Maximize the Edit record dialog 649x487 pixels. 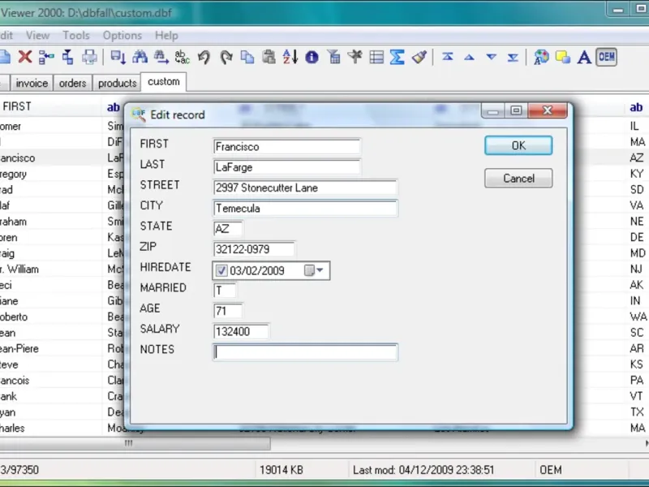point(516,110)
